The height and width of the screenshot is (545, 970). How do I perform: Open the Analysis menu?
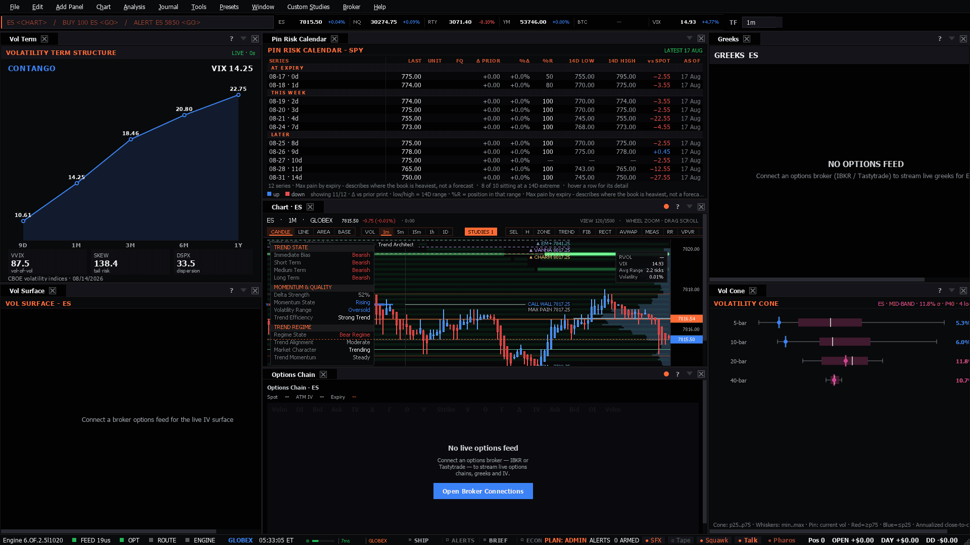tap(134, 7)
